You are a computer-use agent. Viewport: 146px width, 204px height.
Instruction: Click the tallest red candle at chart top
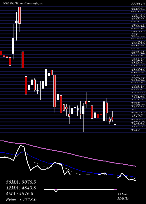coord(20,15)
